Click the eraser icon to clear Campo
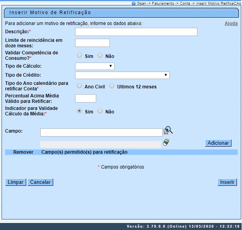This screenshot has height=230, width=242. pos(167,142)
